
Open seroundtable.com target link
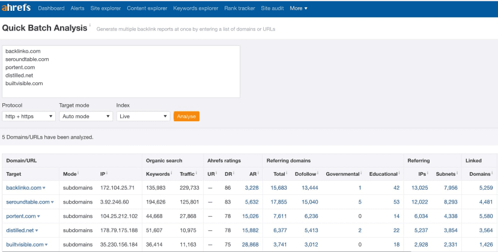coord(28,202)
